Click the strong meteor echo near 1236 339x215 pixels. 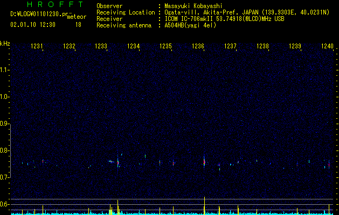[204, 162]
